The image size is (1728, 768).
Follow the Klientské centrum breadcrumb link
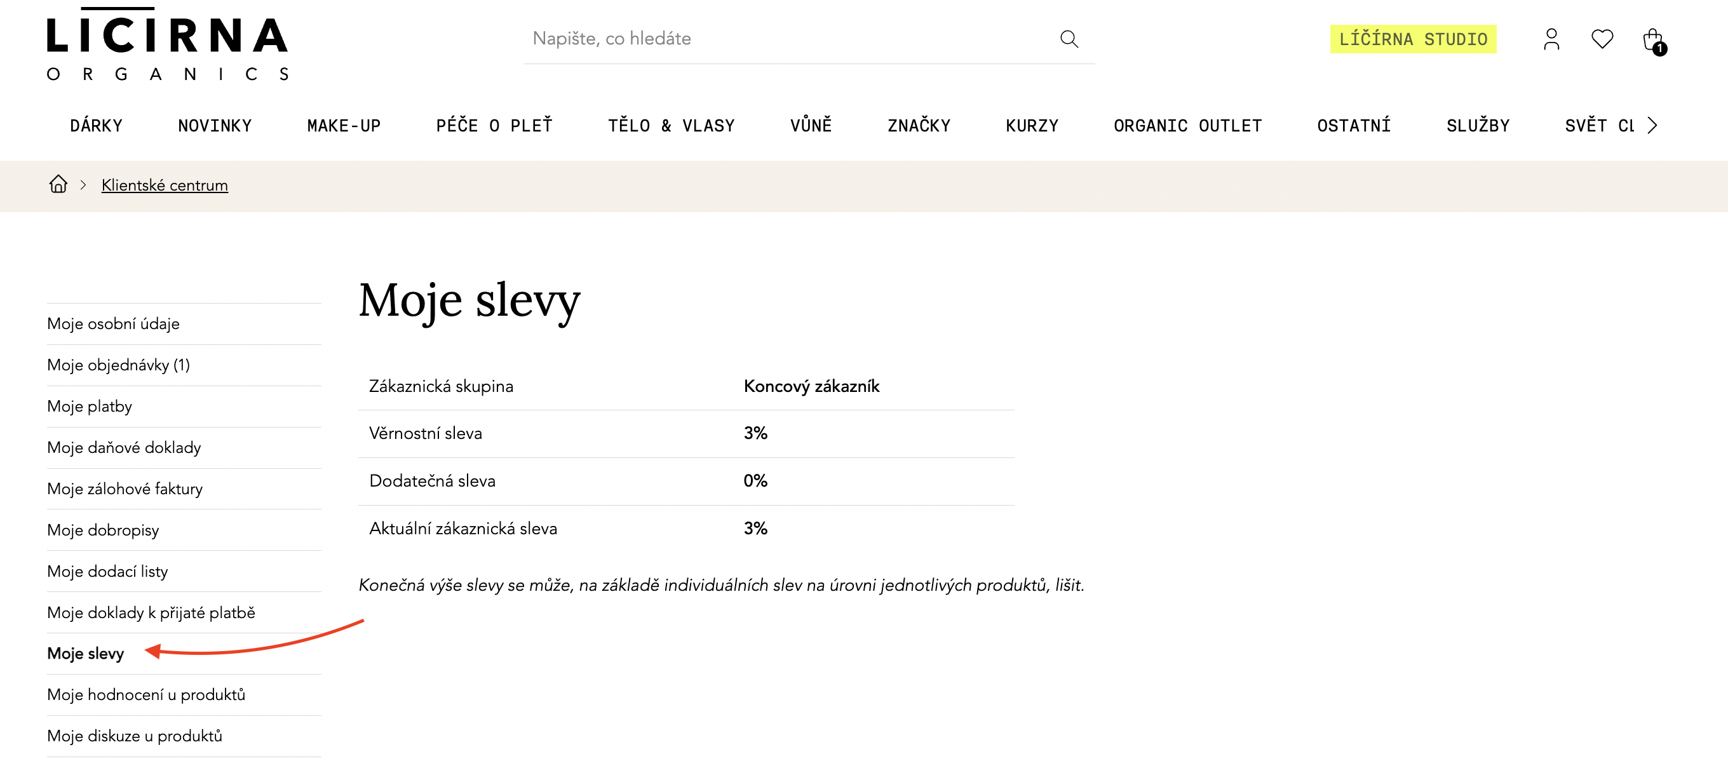click(x=165, y=185)
